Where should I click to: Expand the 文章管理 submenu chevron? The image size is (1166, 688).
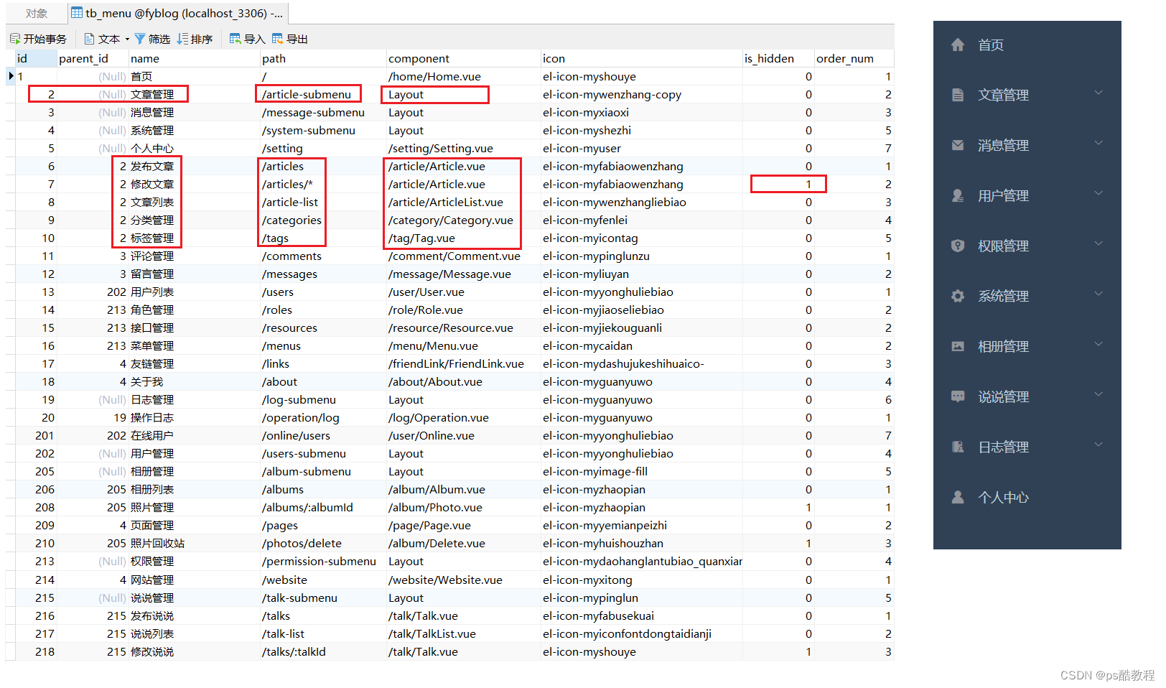pyautogui.click(x=1099, y=93)
